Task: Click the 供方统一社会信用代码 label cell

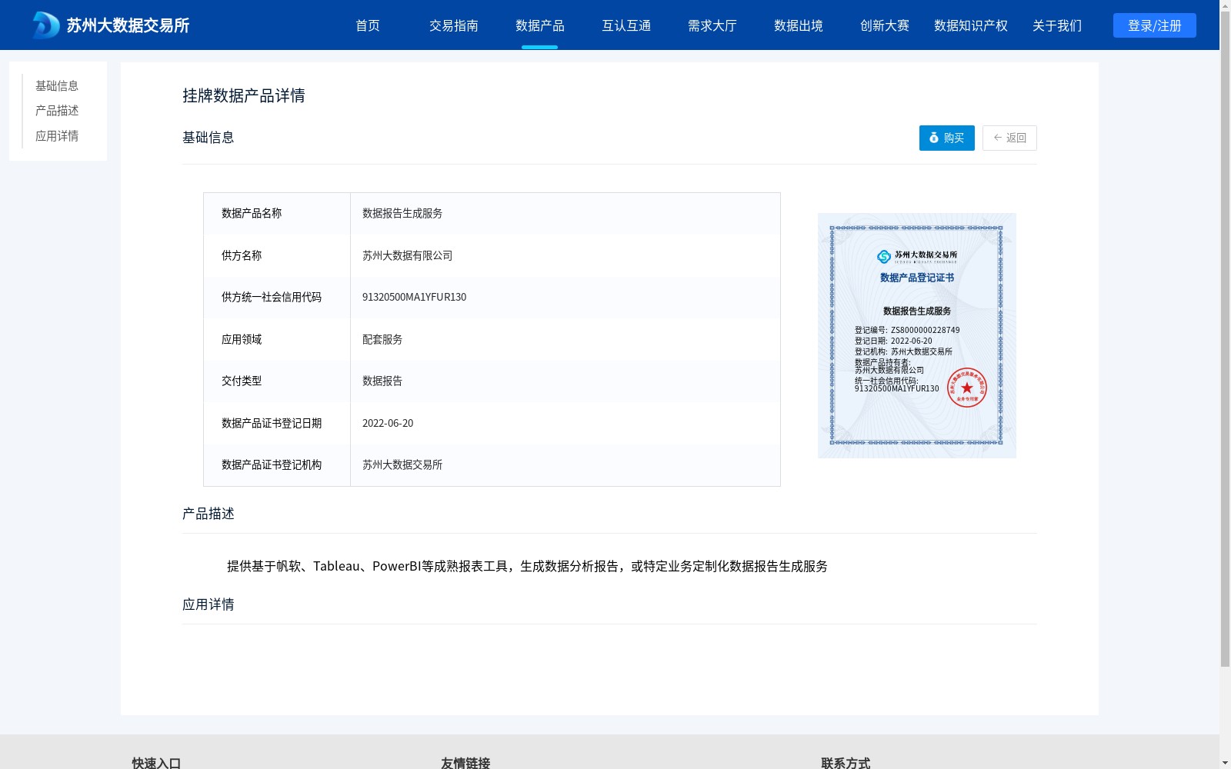Action: pyautogui.click(x=277, y=297)
